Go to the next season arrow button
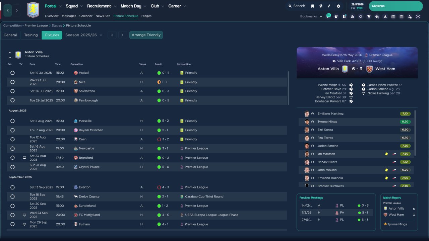 pos(123,35)
